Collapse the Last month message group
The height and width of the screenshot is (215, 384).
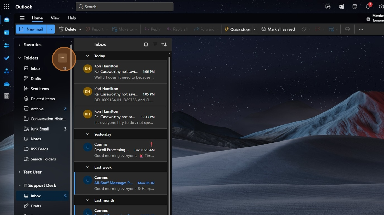[87, 200]
